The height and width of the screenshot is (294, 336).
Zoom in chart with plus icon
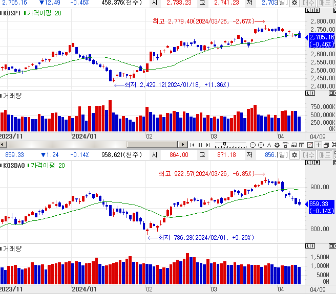point(261,145)
